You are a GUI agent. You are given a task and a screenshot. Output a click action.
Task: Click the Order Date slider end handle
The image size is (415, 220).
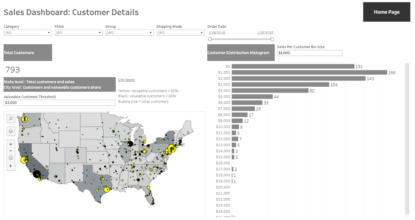pos(272,39)
